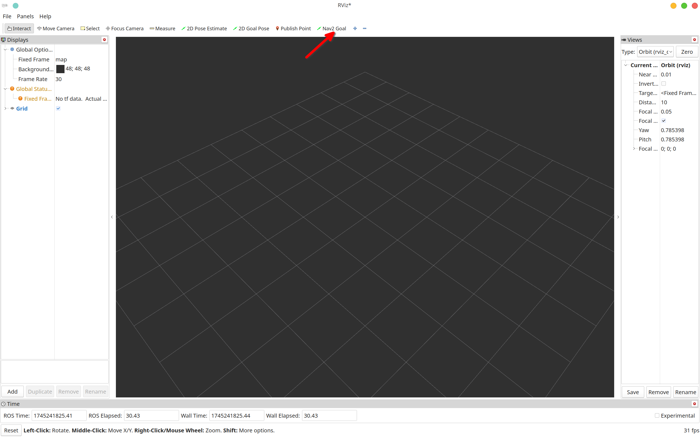Collapse the right panel with the arrow handle

coord(618,217)
